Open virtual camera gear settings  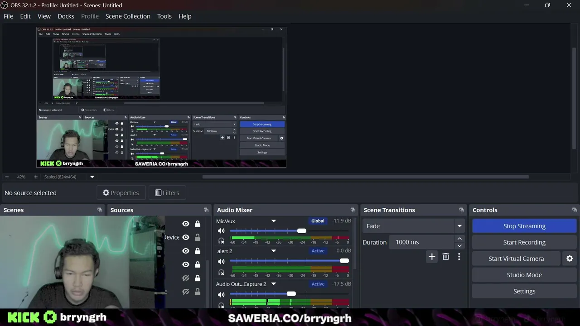click(x=570, y=259)
